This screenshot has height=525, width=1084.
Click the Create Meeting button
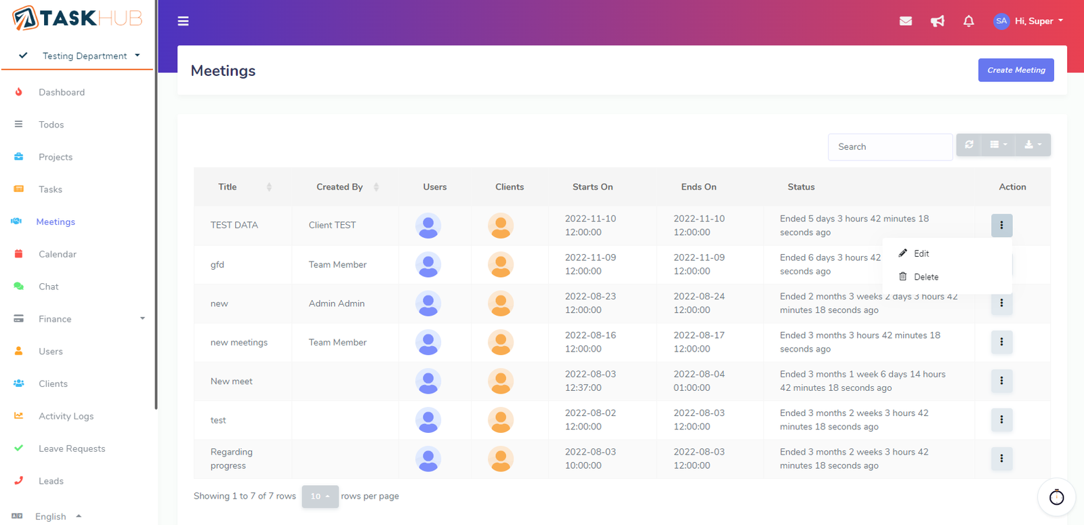point(1016,70)
